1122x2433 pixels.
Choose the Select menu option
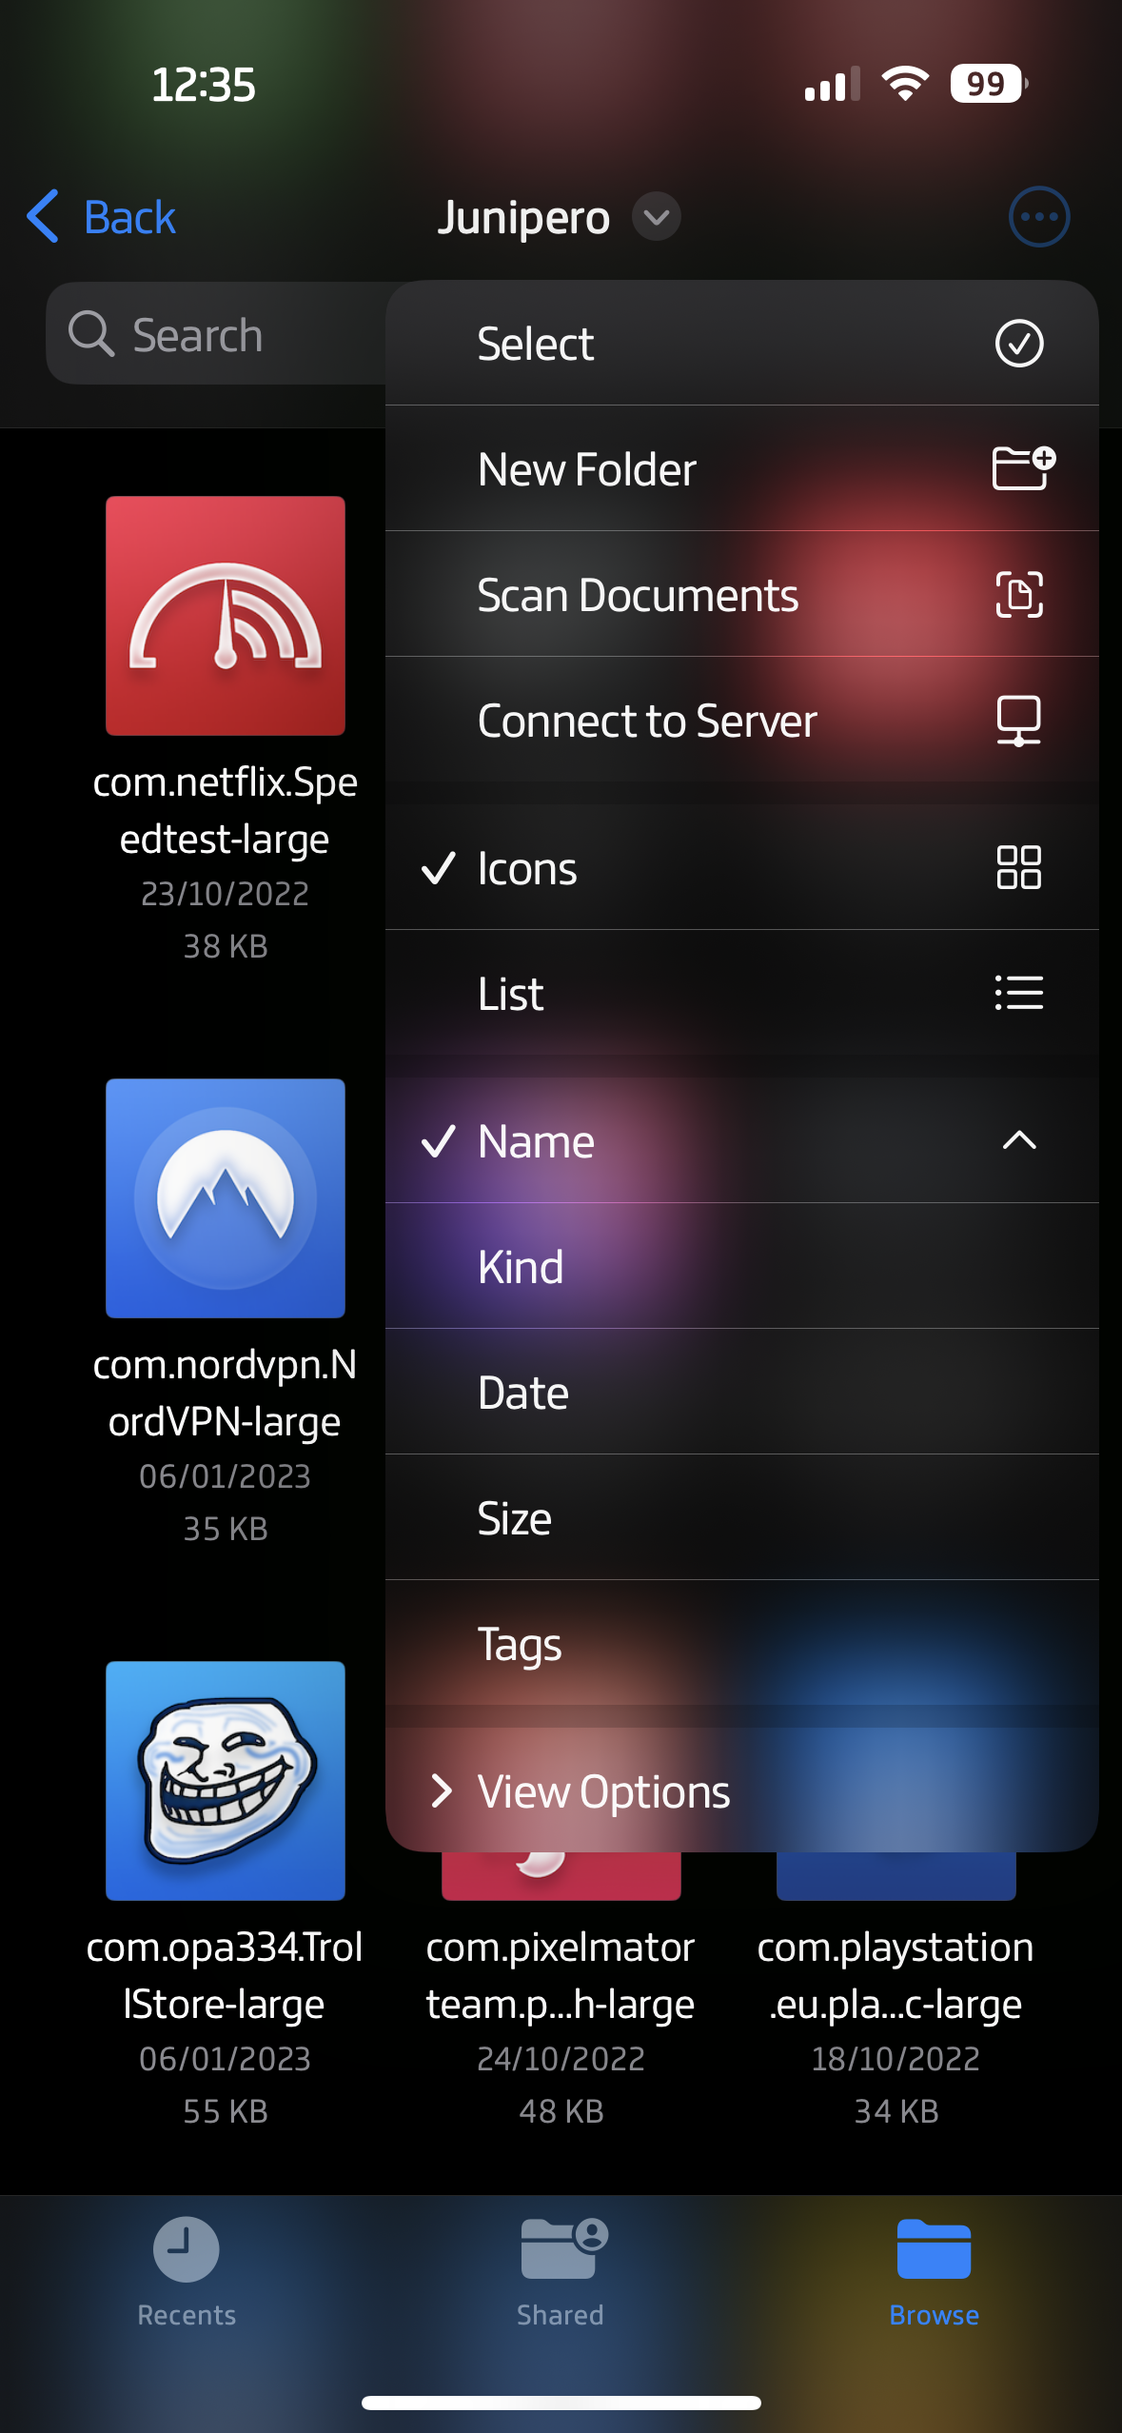[x=742, y=344]
